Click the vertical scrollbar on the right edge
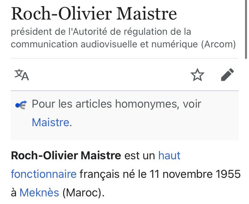Image resolution: width=249 pixels, height=204 pixels. [x=246, y=26]
